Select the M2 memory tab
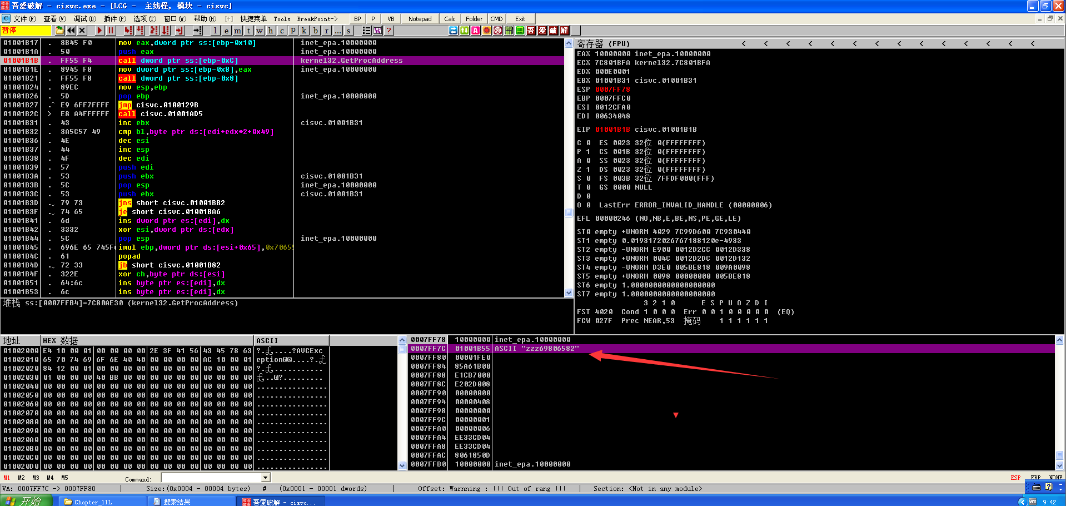This screenshot has width=1066, height=506. [21, 478]
